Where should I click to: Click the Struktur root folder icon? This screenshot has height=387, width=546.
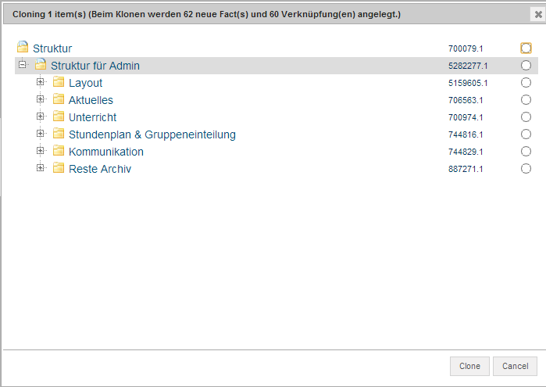click(x=23, y=48)
